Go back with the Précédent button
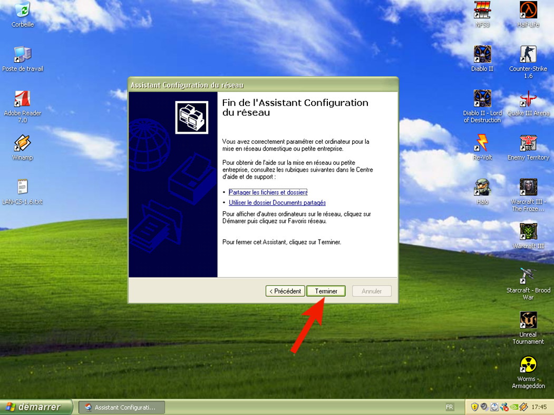This screenshot has height=415, width=554. 285,291
